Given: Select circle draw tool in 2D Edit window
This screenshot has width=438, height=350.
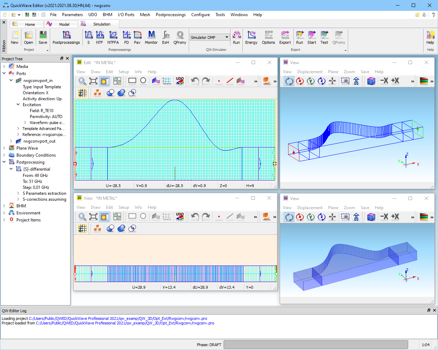Looking at the screenshot, I should [143, 81].
